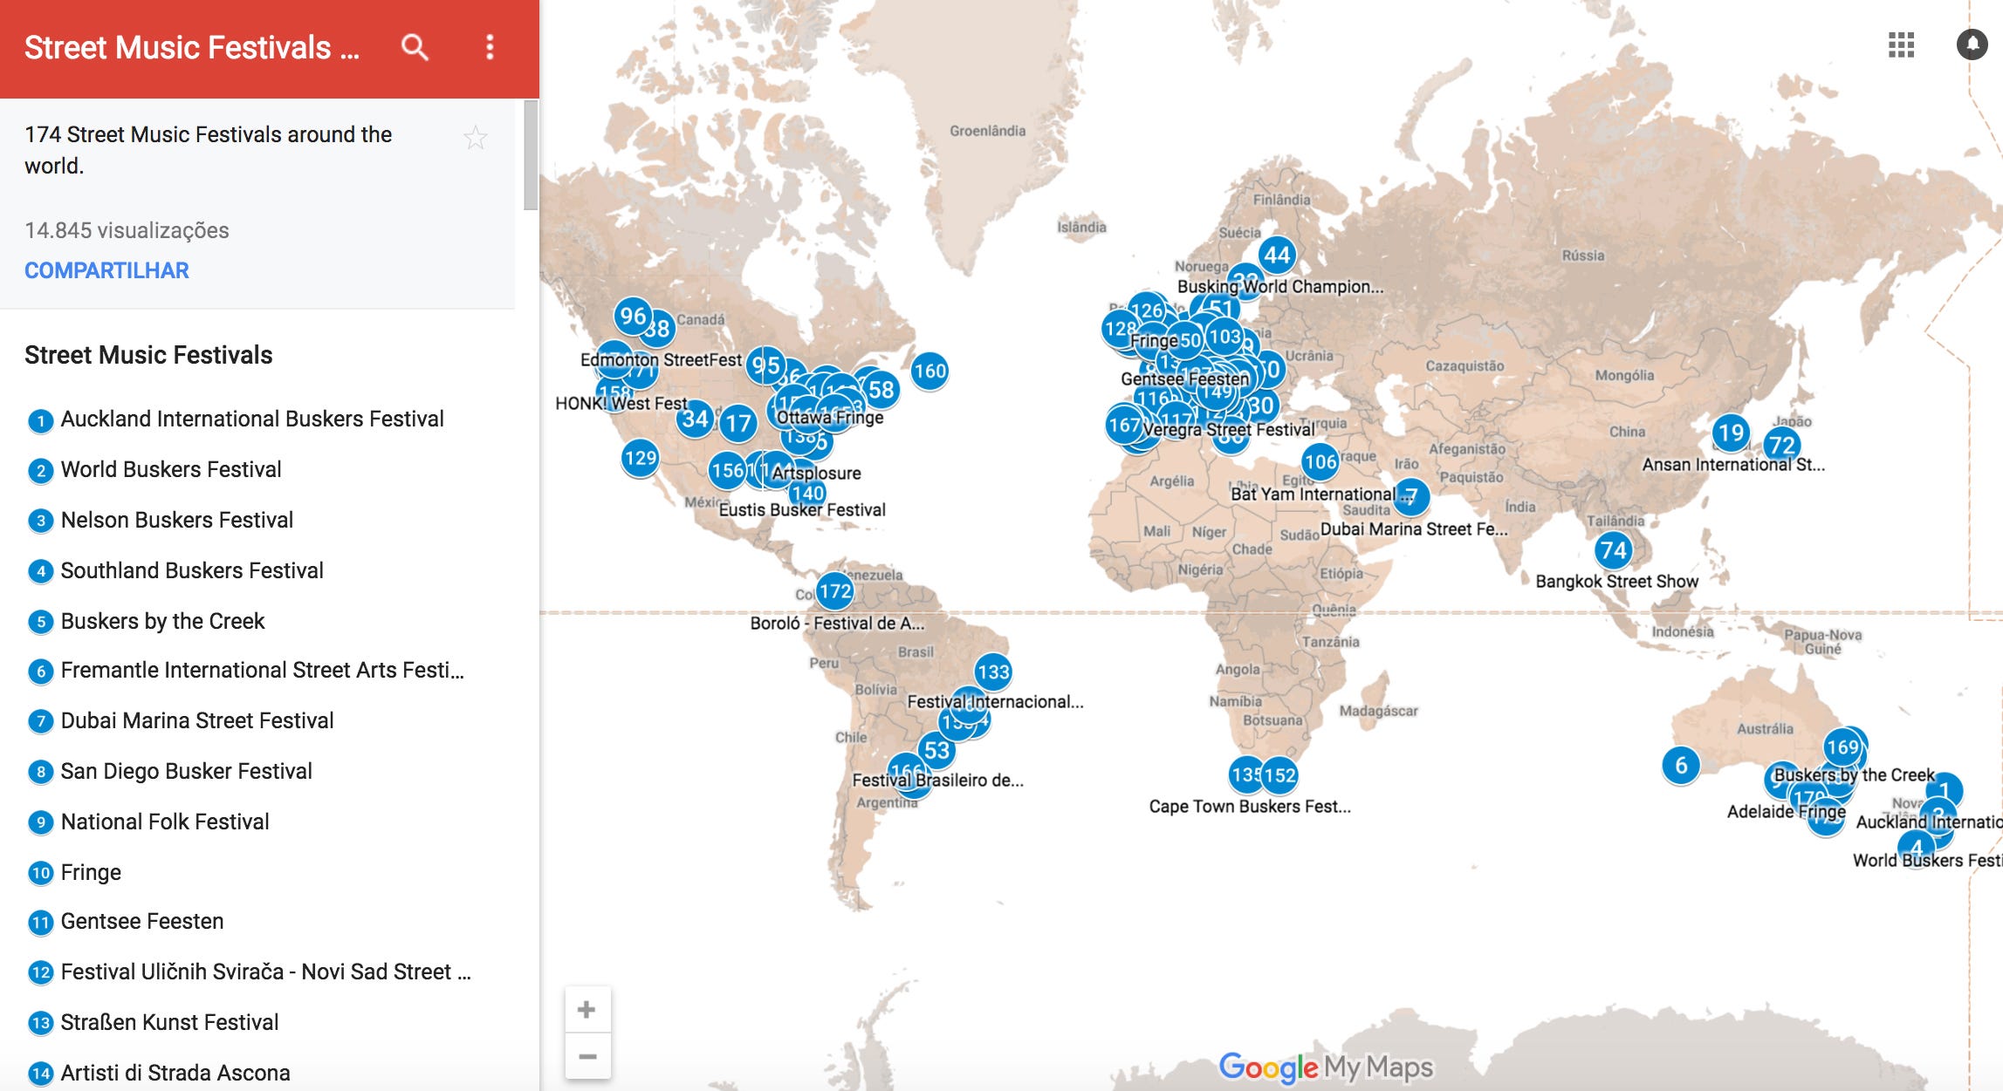The image size is (2003, 1091).
Task: Click the Edmonton StreetFest map label
Action: click(661, 360)
